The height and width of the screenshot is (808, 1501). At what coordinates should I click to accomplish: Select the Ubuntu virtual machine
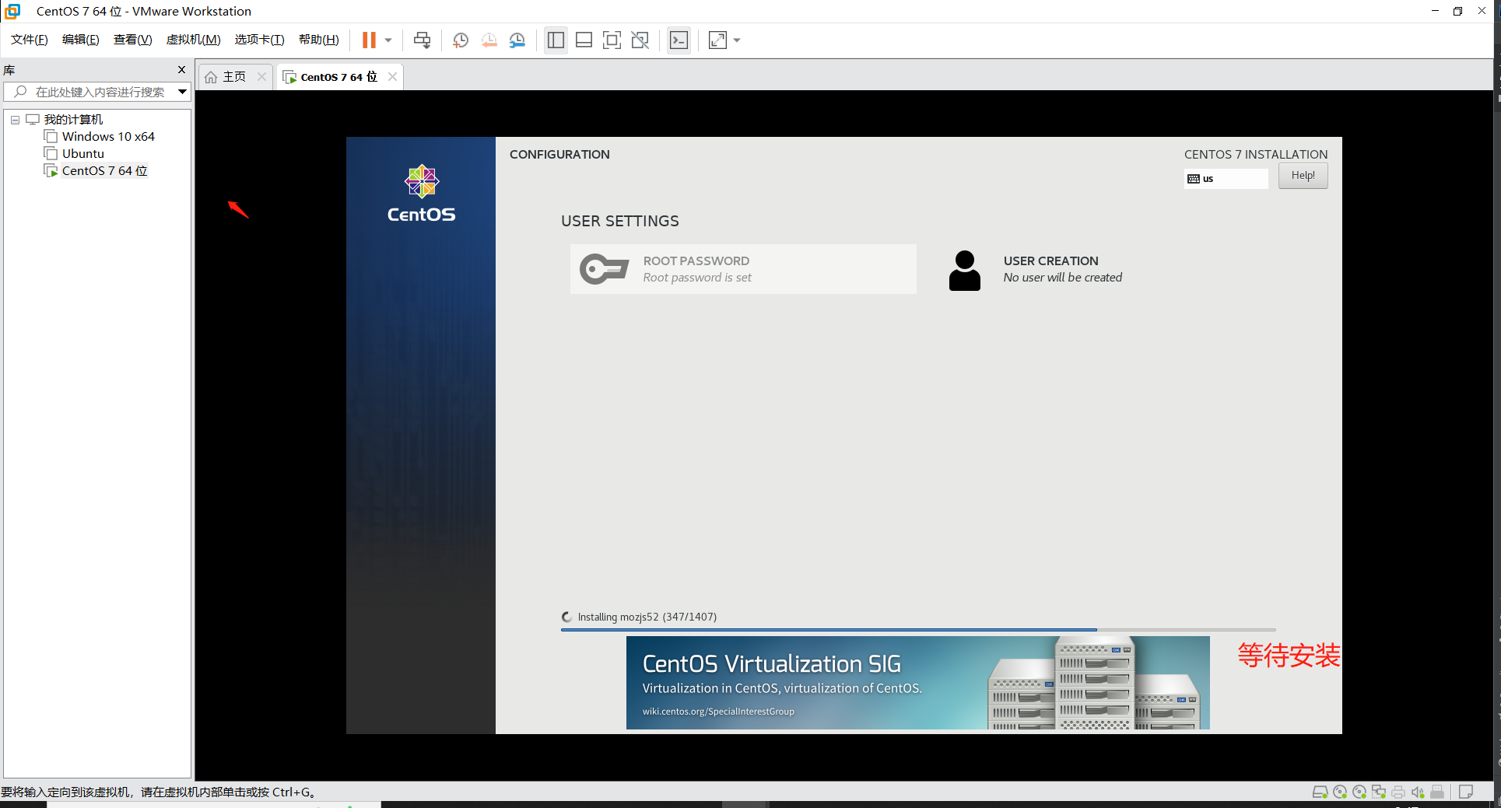(x=83, y=154)
